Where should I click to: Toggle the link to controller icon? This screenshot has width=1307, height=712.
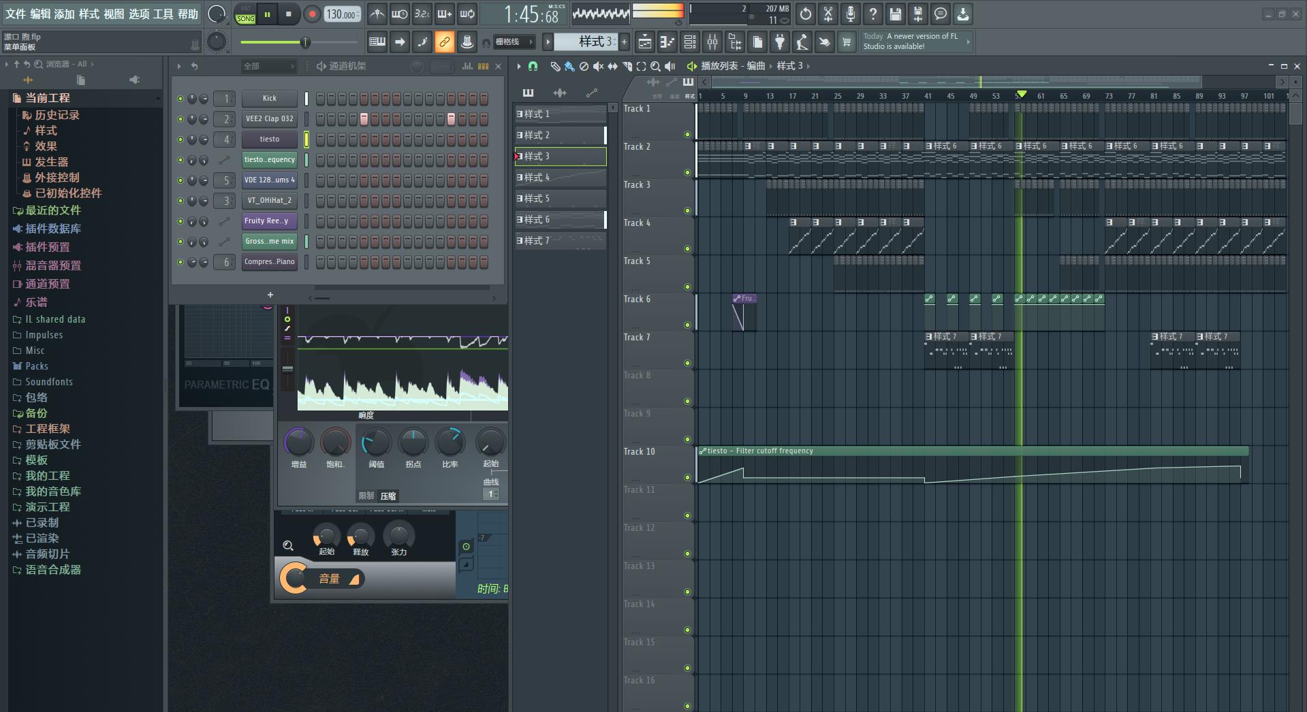tap(444, 42)
